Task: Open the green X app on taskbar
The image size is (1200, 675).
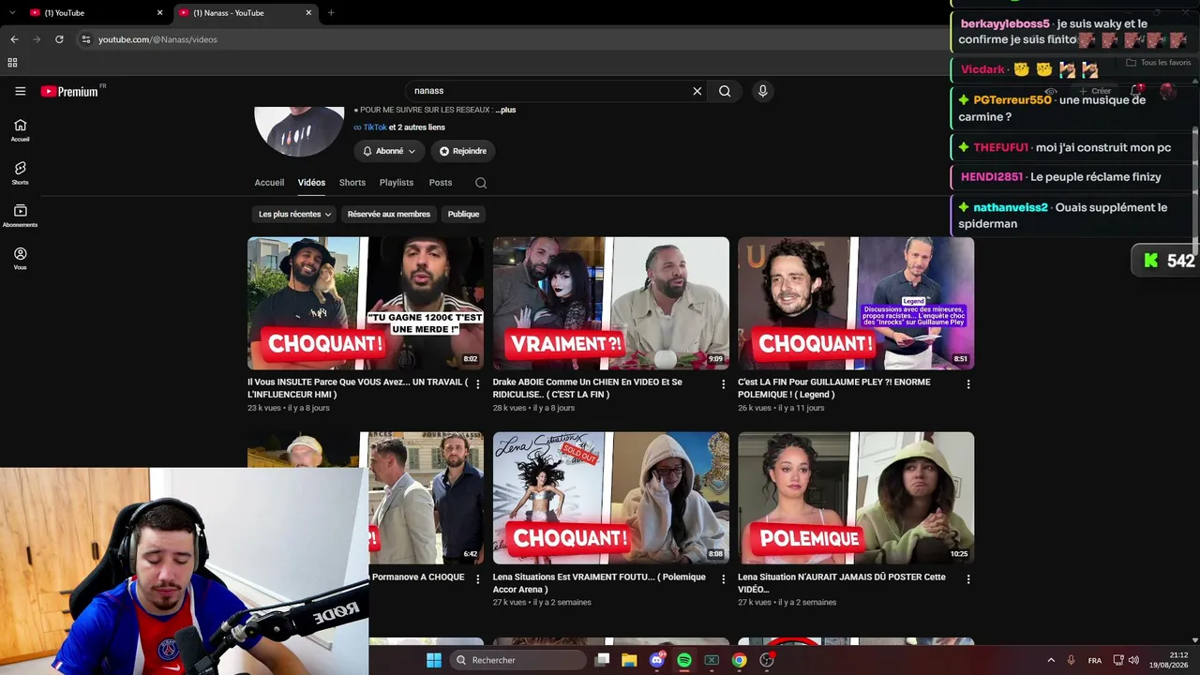Action: tap(712, 660)
